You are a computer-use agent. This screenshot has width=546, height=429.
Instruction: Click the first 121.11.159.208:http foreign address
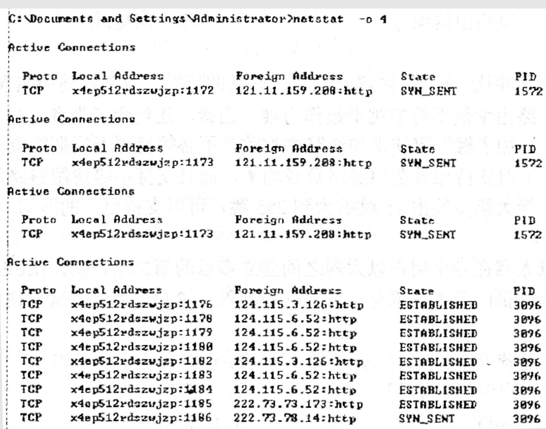[x=304, y=91]
